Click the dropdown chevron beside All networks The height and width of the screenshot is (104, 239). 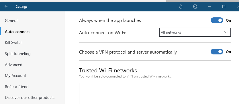point(226,32)
